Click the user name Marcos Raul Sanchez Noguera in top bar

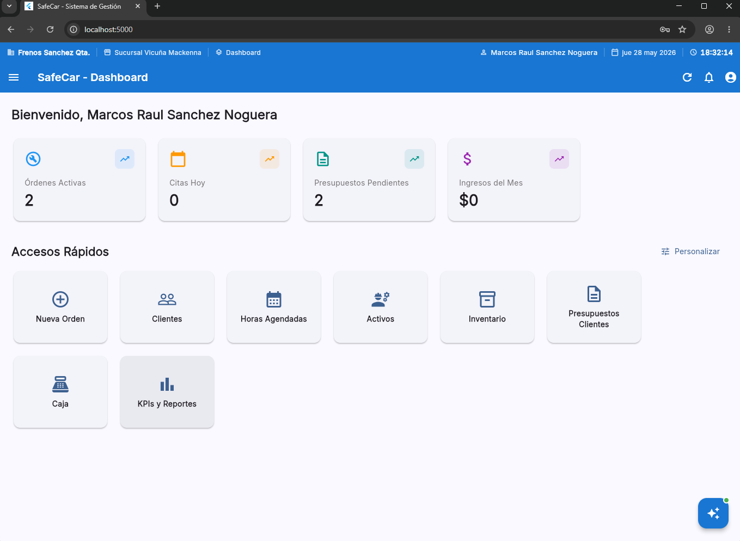coord(544,53)
